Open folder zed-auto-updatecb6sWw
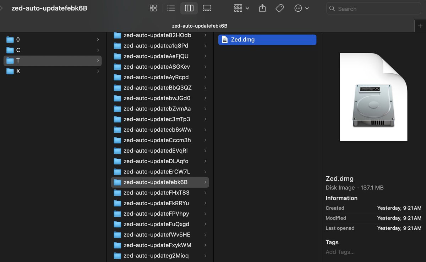The image size is (426, 262). pos(160,130)
